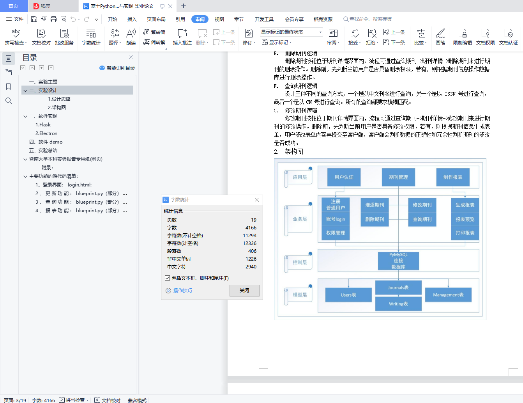This screenshot has width=523, height=403.
Task: Click 字数: 4166 in the status bar
Action: coord(43,400)
